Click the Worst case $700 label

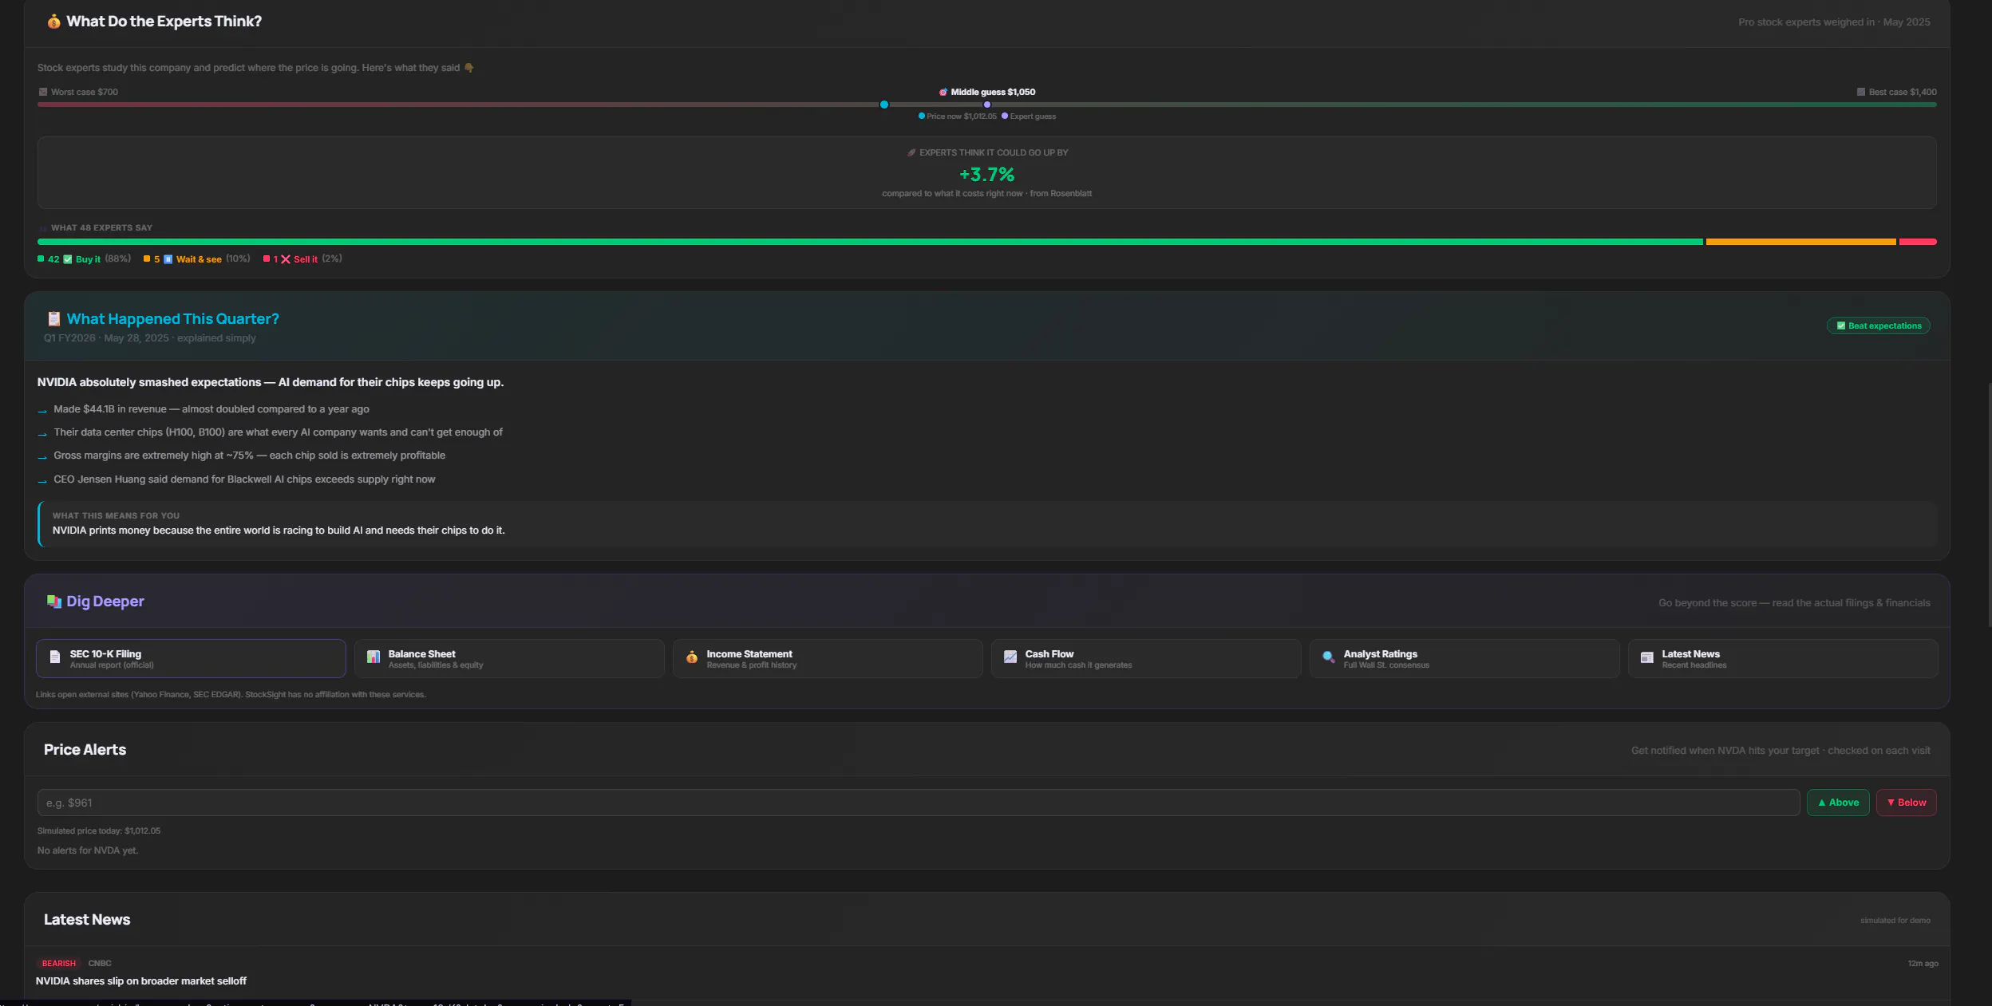pyautogui.click(x=78, y=92)
